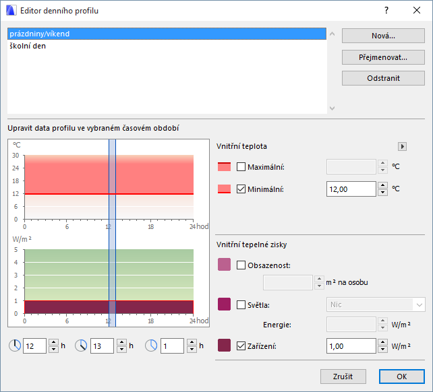Click the Odstranit button

(383, 78)
